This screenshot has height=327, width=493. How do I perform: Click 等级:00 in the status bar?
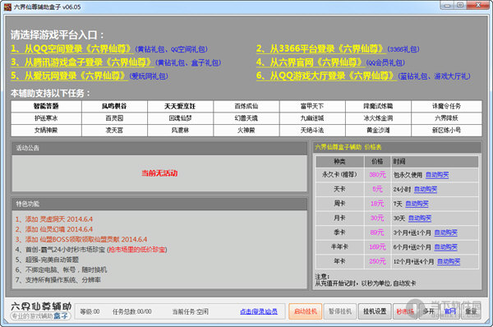tap(90, 311)
